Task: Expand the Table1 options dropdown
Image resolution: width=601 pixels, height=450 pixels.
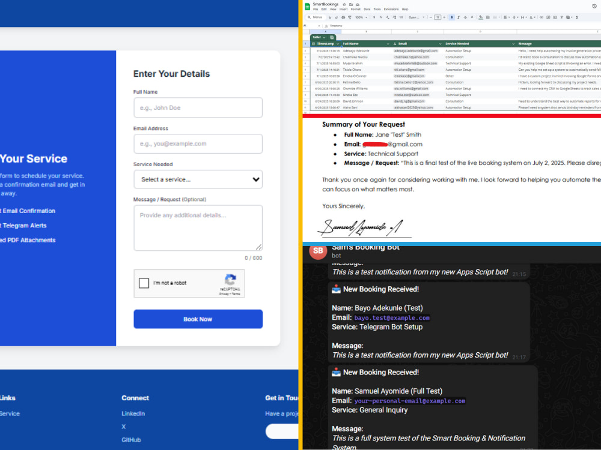Action: [x=324, y=37]
